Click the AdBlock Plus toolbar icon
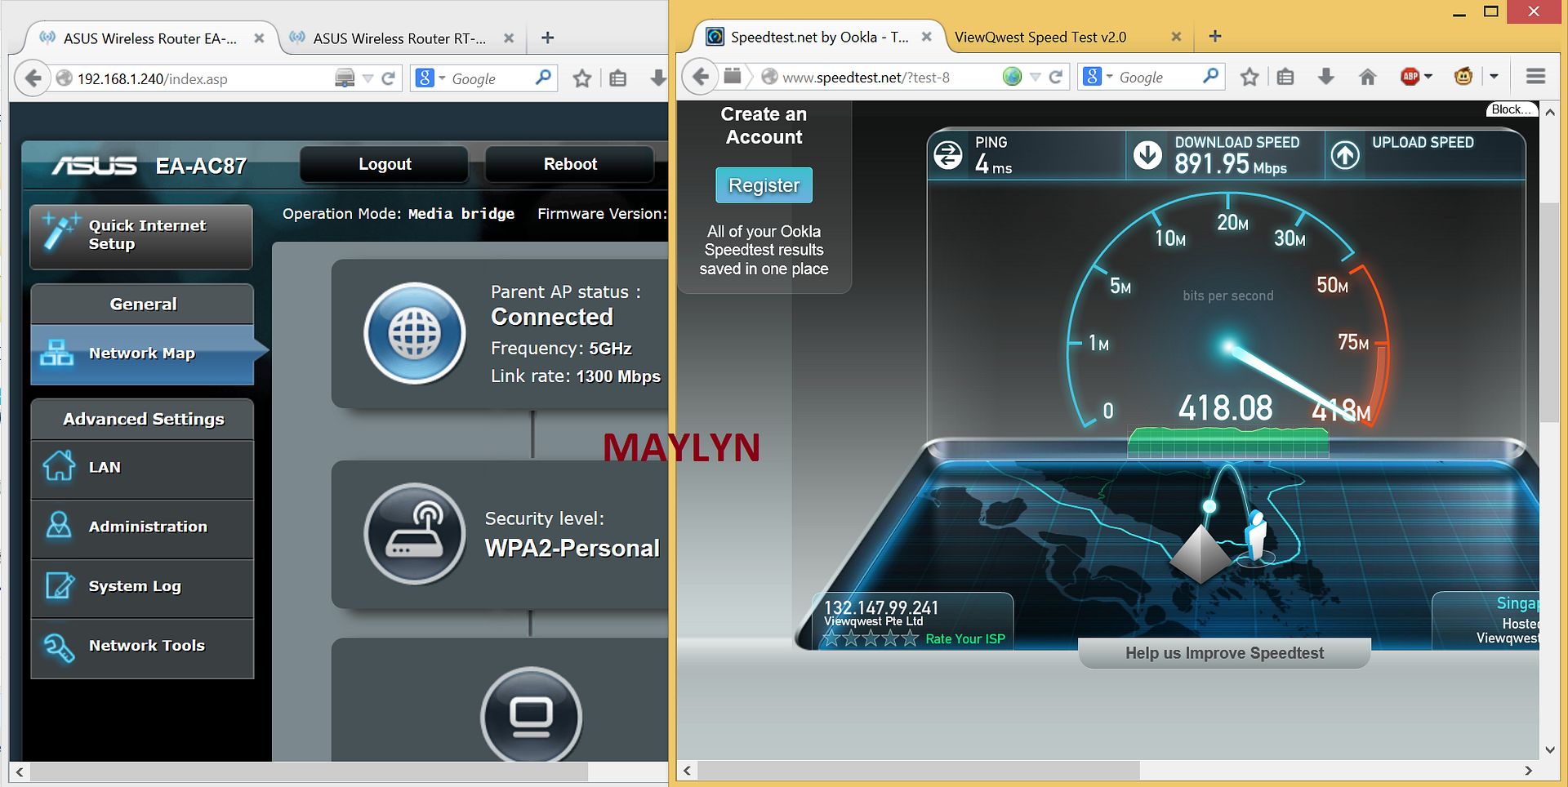 tap(1410, 77)
